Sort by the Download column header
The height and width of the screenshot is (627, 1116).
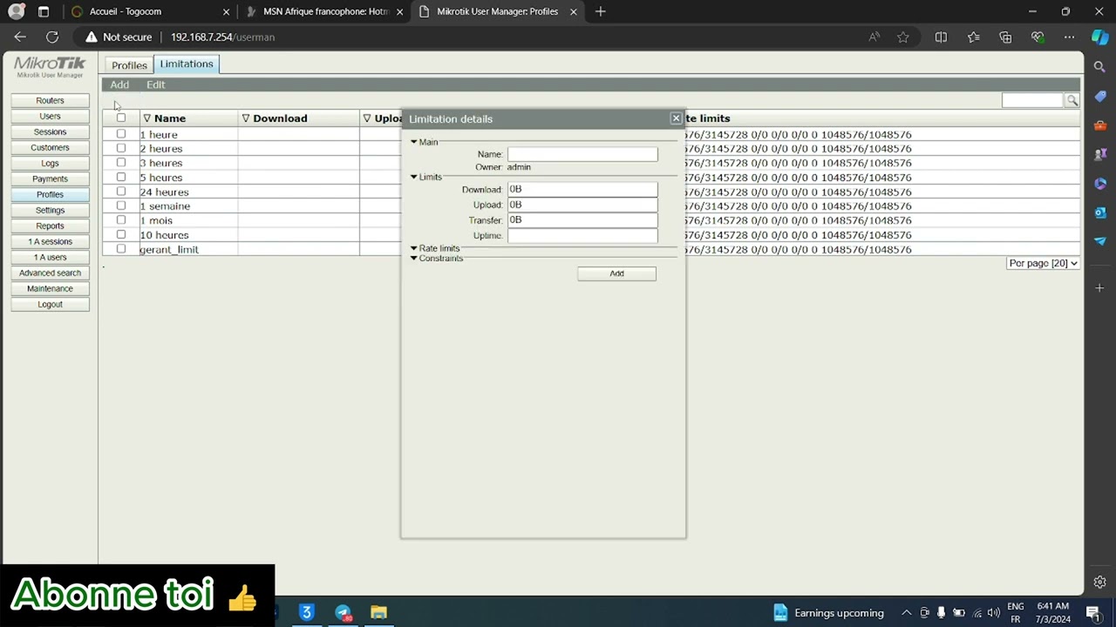pos(280,118)
